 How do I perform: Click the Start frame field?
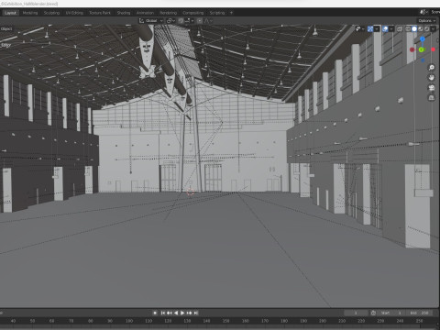(391, 313)
